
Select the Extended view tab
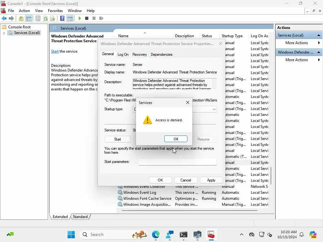point(60,217)
